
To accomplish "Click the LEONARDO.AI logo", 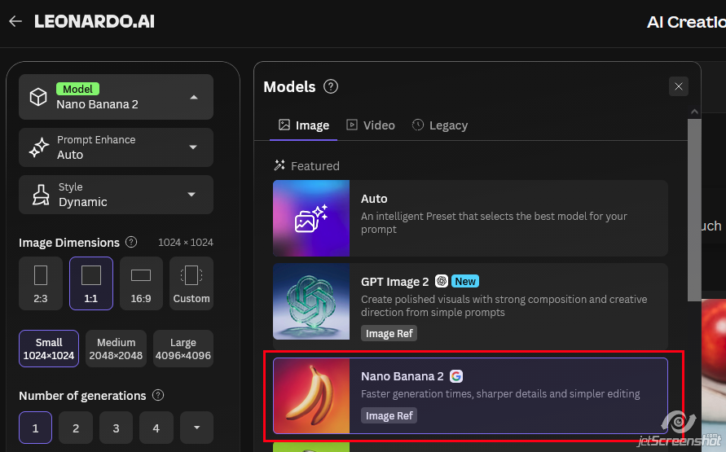I will click(95, 21).
